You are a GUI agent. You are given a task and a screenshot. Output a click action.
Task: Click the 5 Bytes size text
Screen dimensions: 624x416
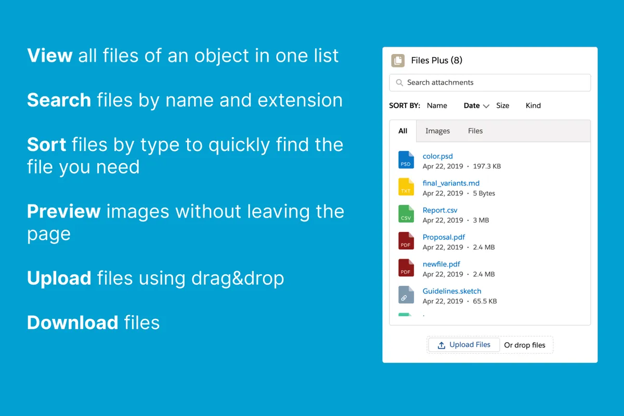pos(484,193)
